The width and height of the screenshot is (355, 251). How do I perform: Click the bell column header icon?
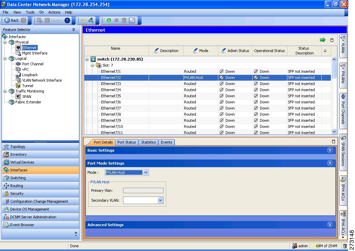click(325, 51)
